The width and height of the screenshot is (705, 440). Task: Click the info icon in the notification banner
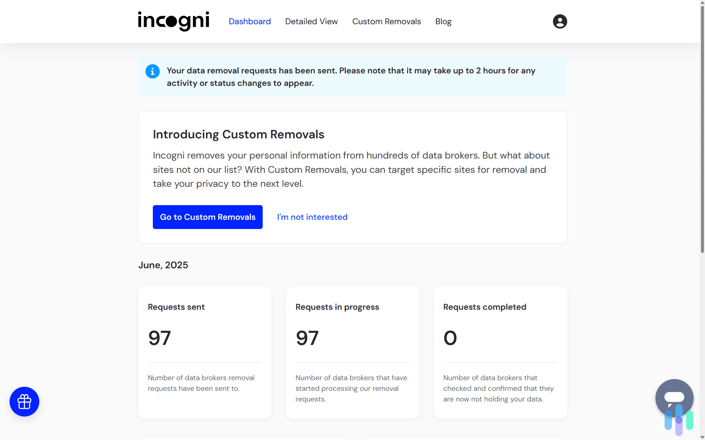(152, 71)
